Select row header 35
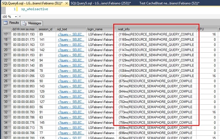 tap(7, 128)
